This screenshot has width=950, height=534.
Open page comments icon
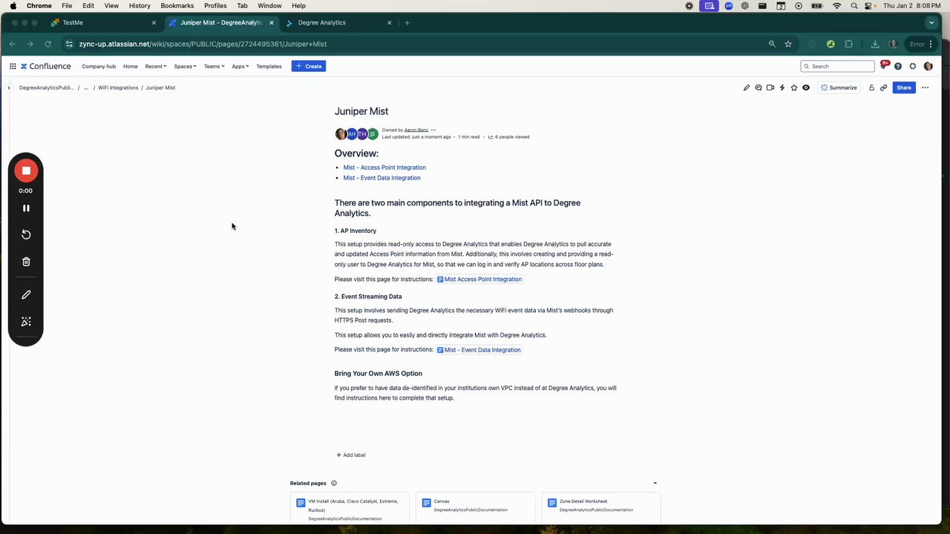click(759, 88)
